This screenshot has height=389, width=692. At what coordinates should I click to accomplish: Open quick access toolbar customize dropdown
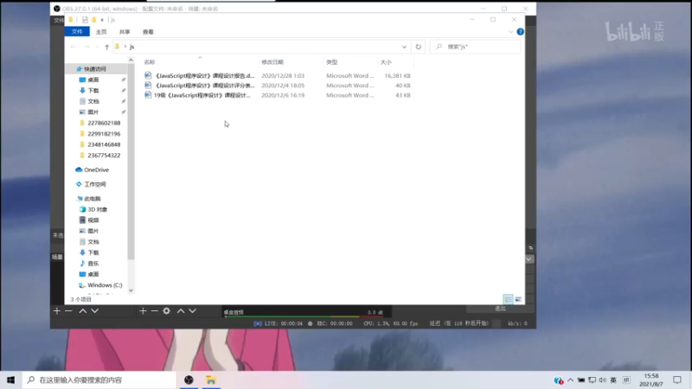point(102,20)
